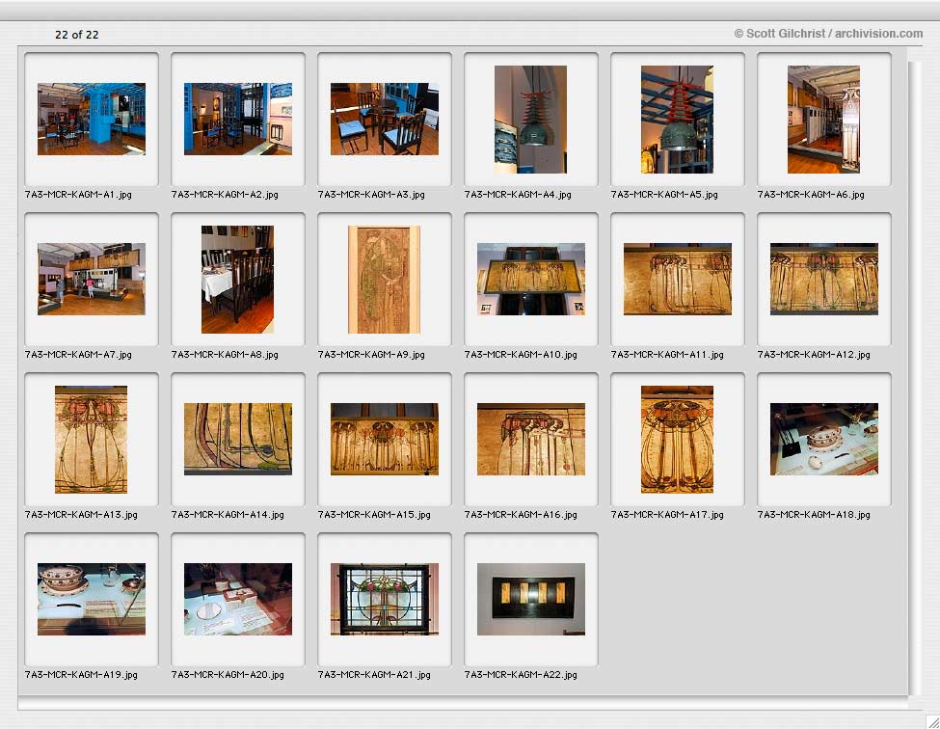Click filename 7A3-MCR-KAGM-A16.jpg
The height and width of the screenshot is (729, 940).
521,514
